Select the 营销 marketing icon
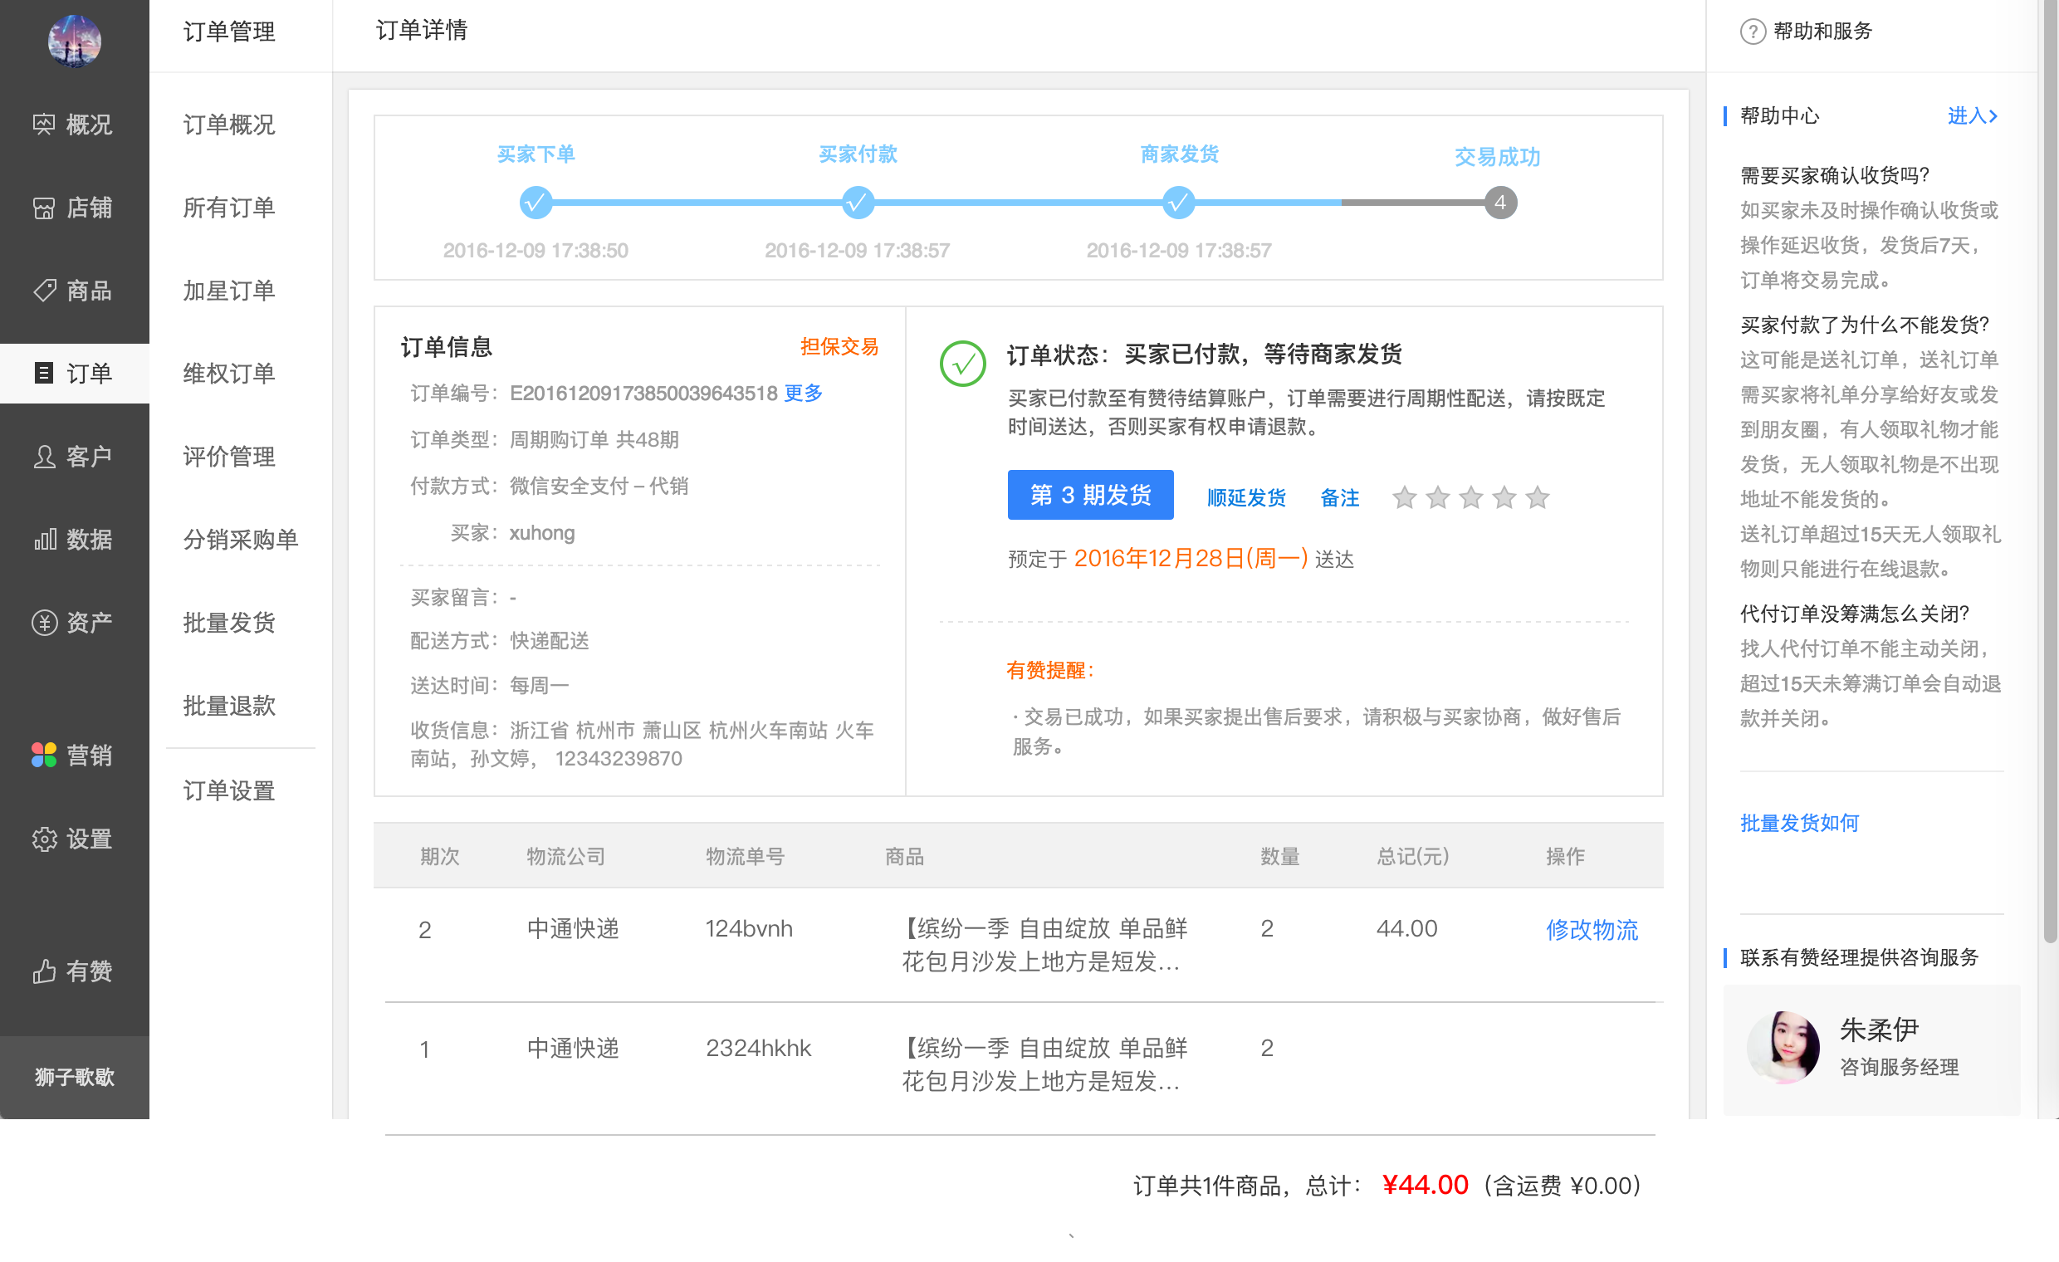The height and width of the screenshot is (1262, 2059). (74, 755)
